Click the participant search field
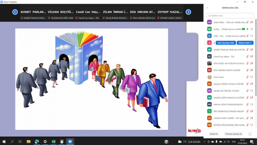This screenshot has width=257, height=145. 230,15
